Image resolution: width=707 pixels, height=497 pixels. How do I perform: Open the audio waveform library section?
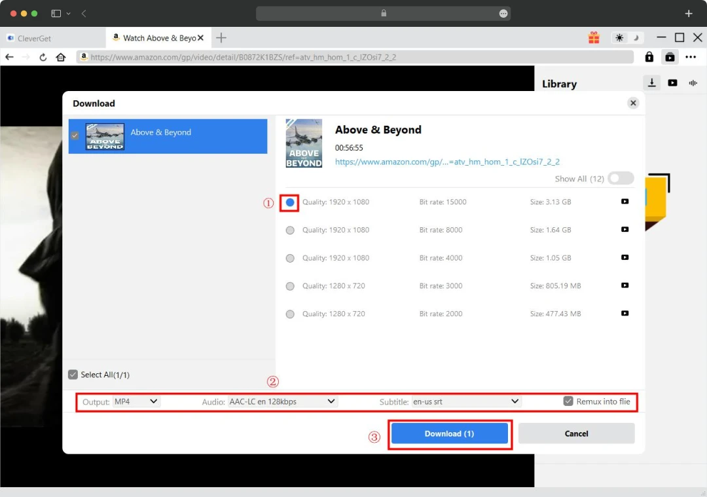[693, 83]
